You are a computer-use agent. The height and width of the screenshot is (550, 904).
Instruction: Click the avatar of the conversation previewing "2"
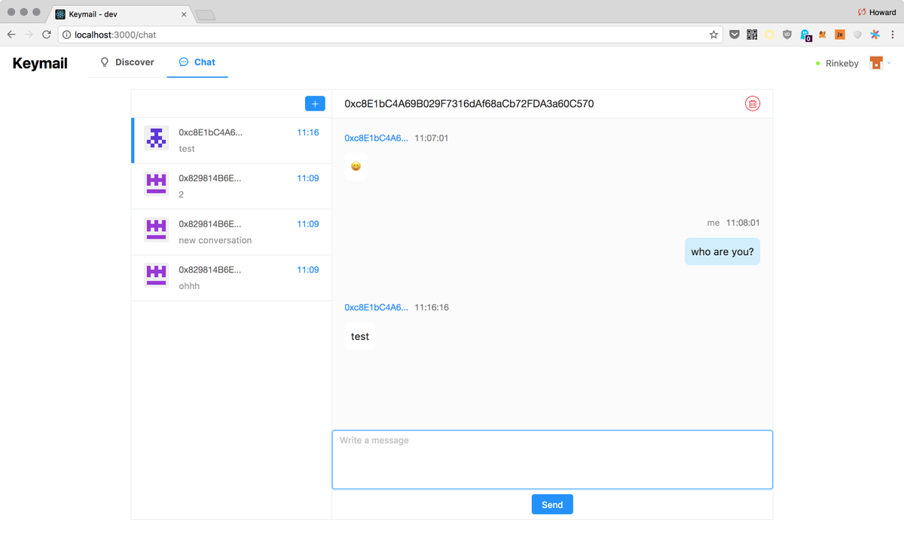pos(156,184)
